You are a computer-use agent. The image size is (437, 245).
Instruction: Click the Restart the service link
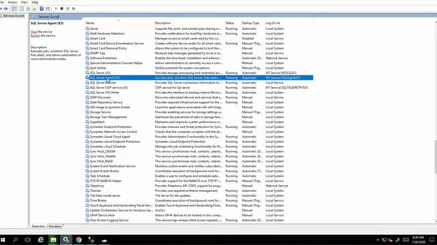[x=35, y=36]
